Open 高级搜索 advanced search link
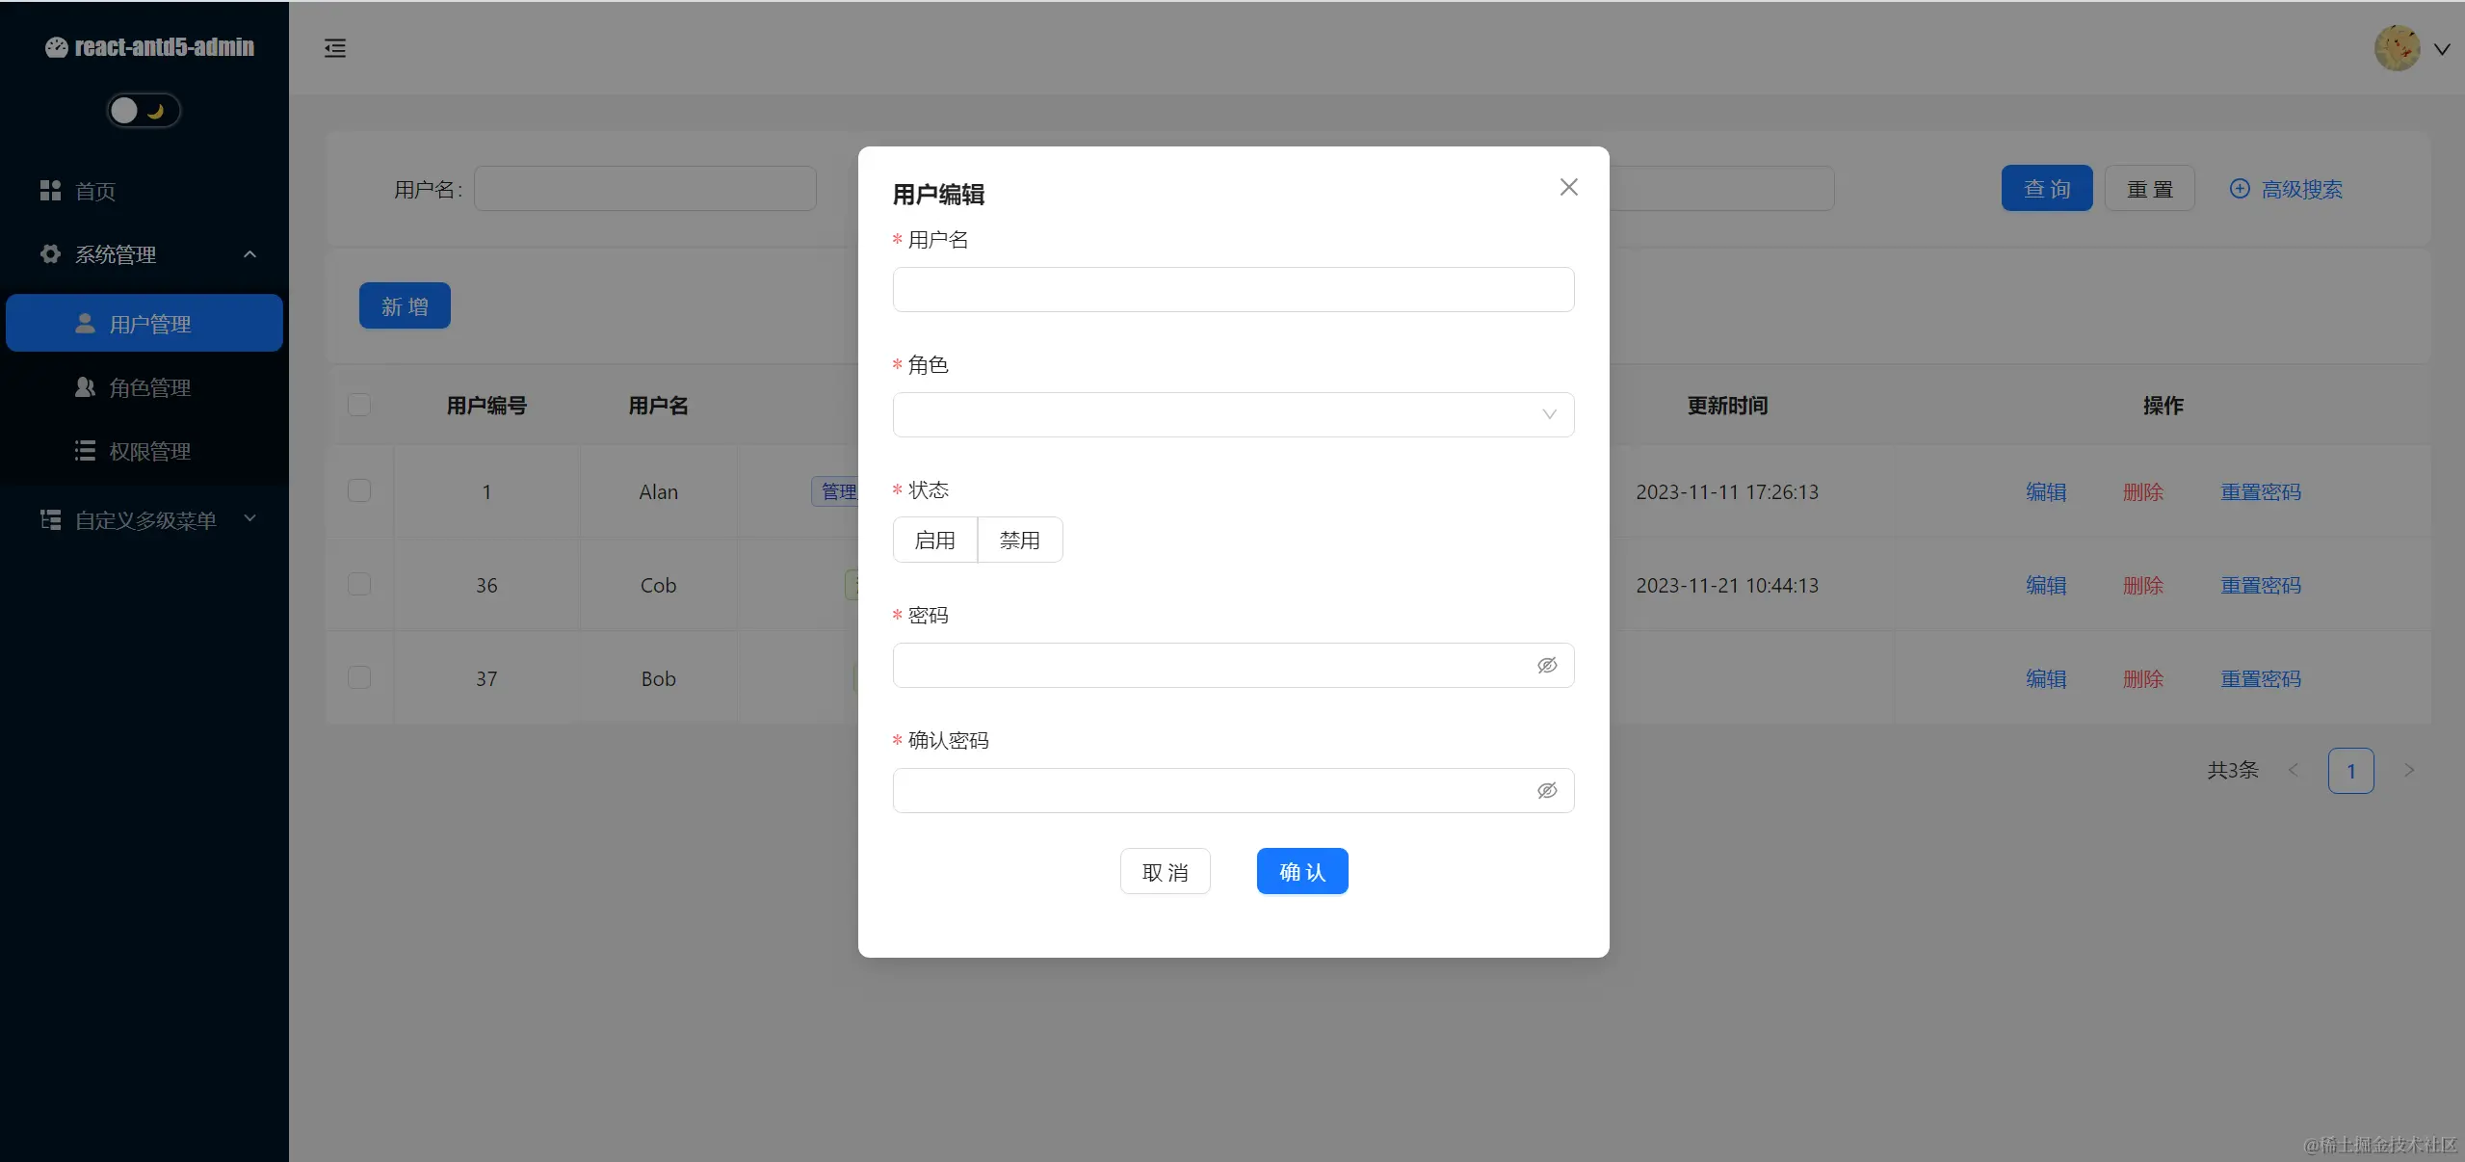 click(2286, 189)
